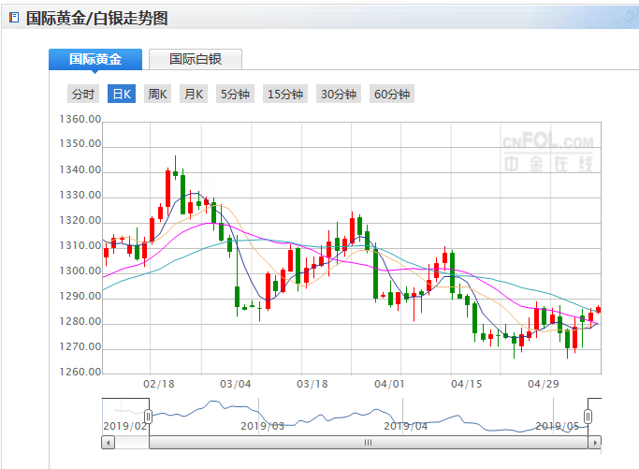639x469 pixels.
Task: Click the scrollbar right arrow under the chart
Action: pyautogui.click(x=595, y=443)
